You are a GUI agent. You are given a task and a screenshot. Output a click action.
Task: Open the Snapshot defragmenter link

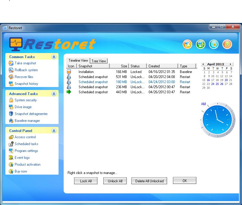point(31,114)
